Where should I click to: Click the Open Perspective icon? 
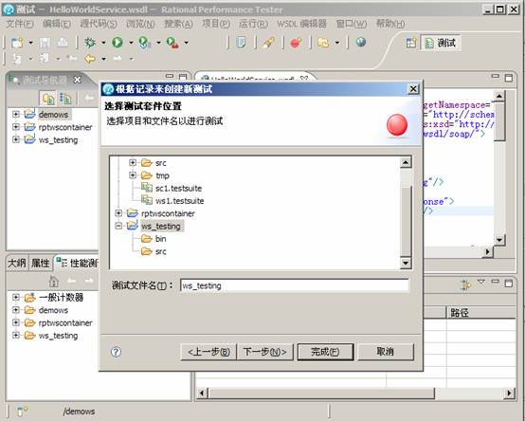411,43
